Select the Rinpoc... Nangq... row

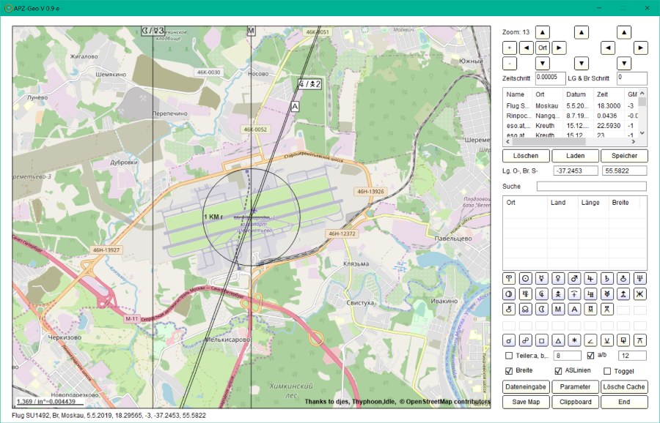point(571,116)
